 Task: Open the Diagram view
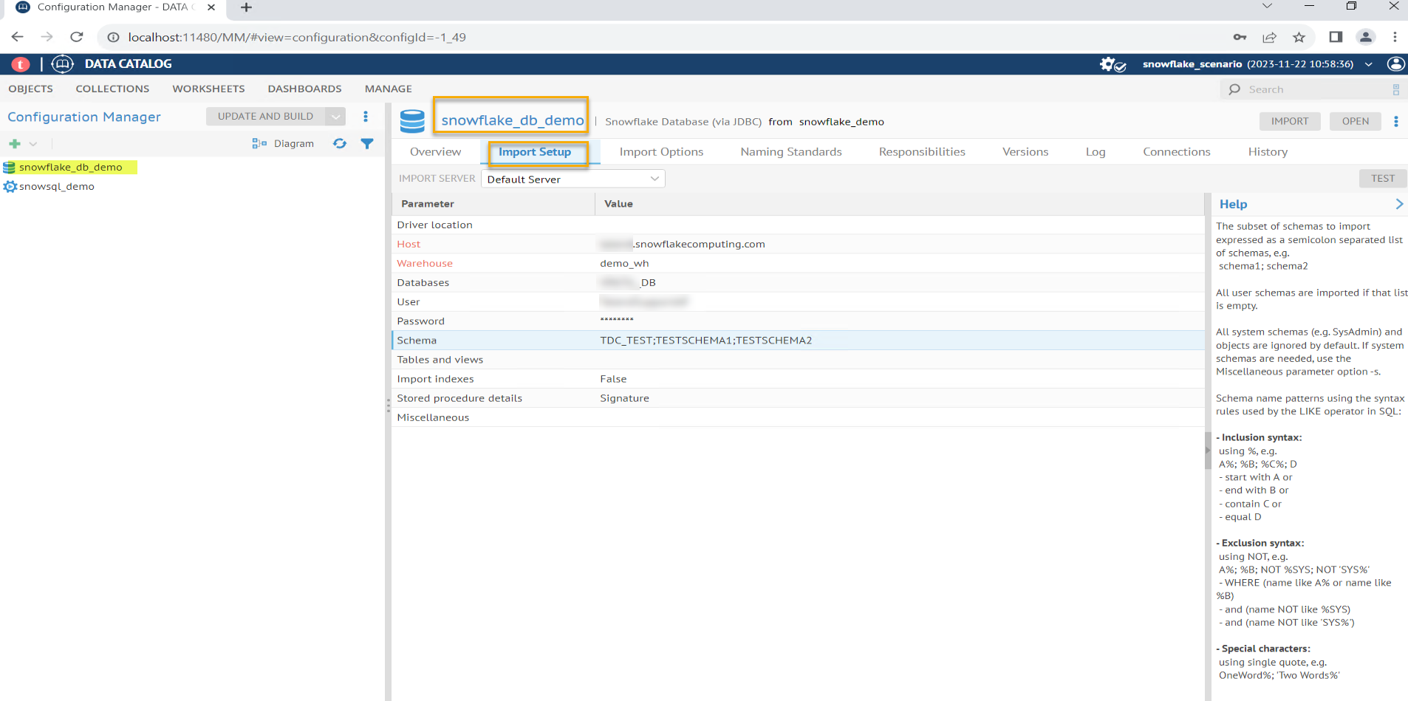[283, 144]
